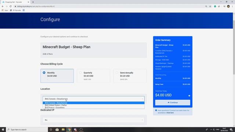Click the Continue button

[x=173, y=103]
